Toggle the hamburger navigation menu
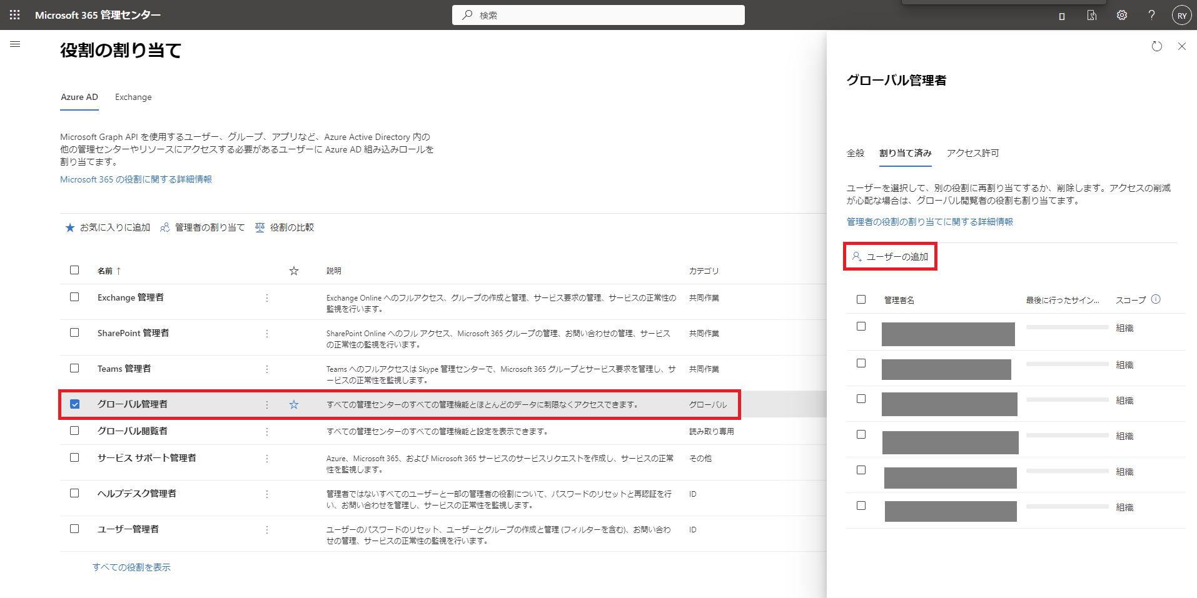 15,44
